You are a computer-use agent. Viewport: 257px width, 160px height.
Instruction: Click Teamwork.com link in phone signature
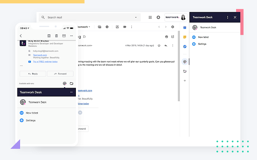tap(40, 55)
